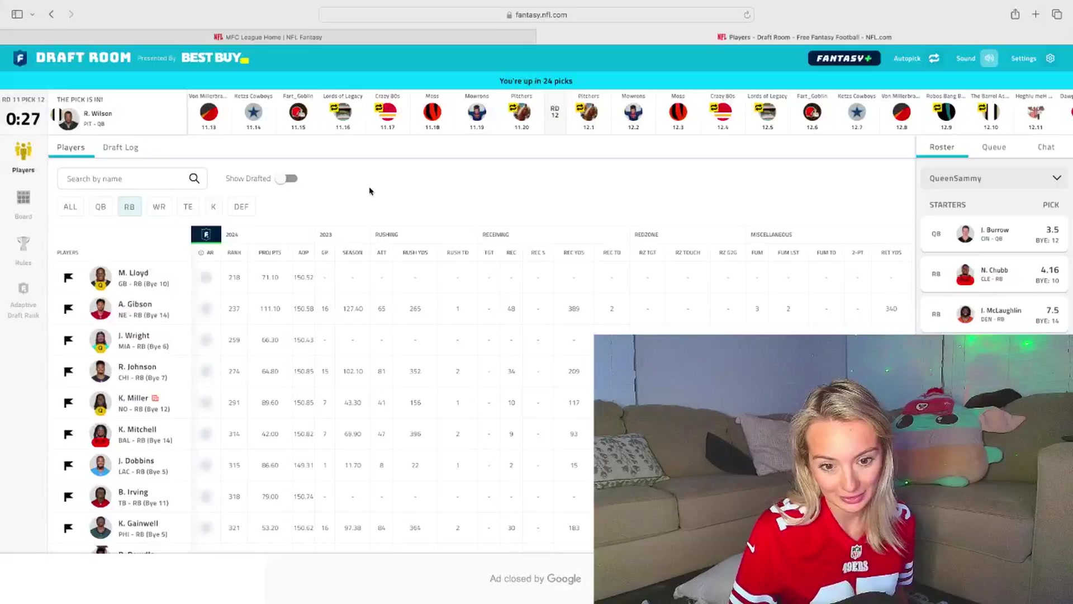Toggle adaptive rank for J. Dobbins
Screen dimensions: 1073x604
(x=206, y=465)
